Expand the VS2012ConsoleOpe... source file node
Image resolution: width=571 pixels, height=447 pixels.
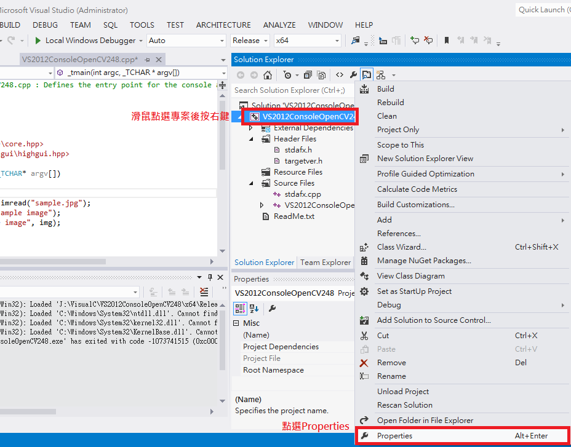(x=262, y=205)
